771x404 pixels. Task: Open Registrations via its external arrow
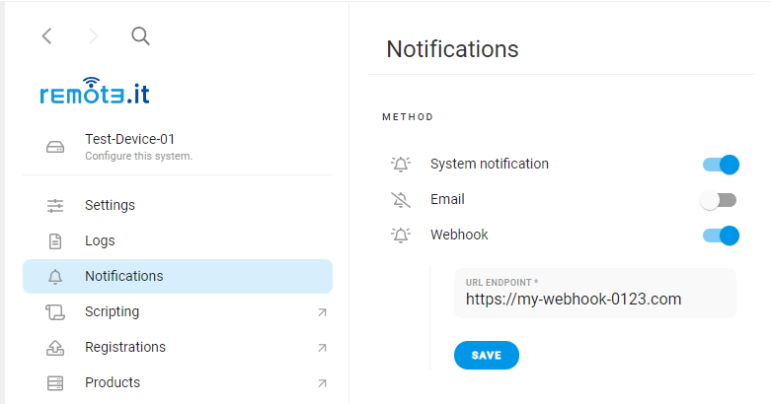click(x=322, y=348)
